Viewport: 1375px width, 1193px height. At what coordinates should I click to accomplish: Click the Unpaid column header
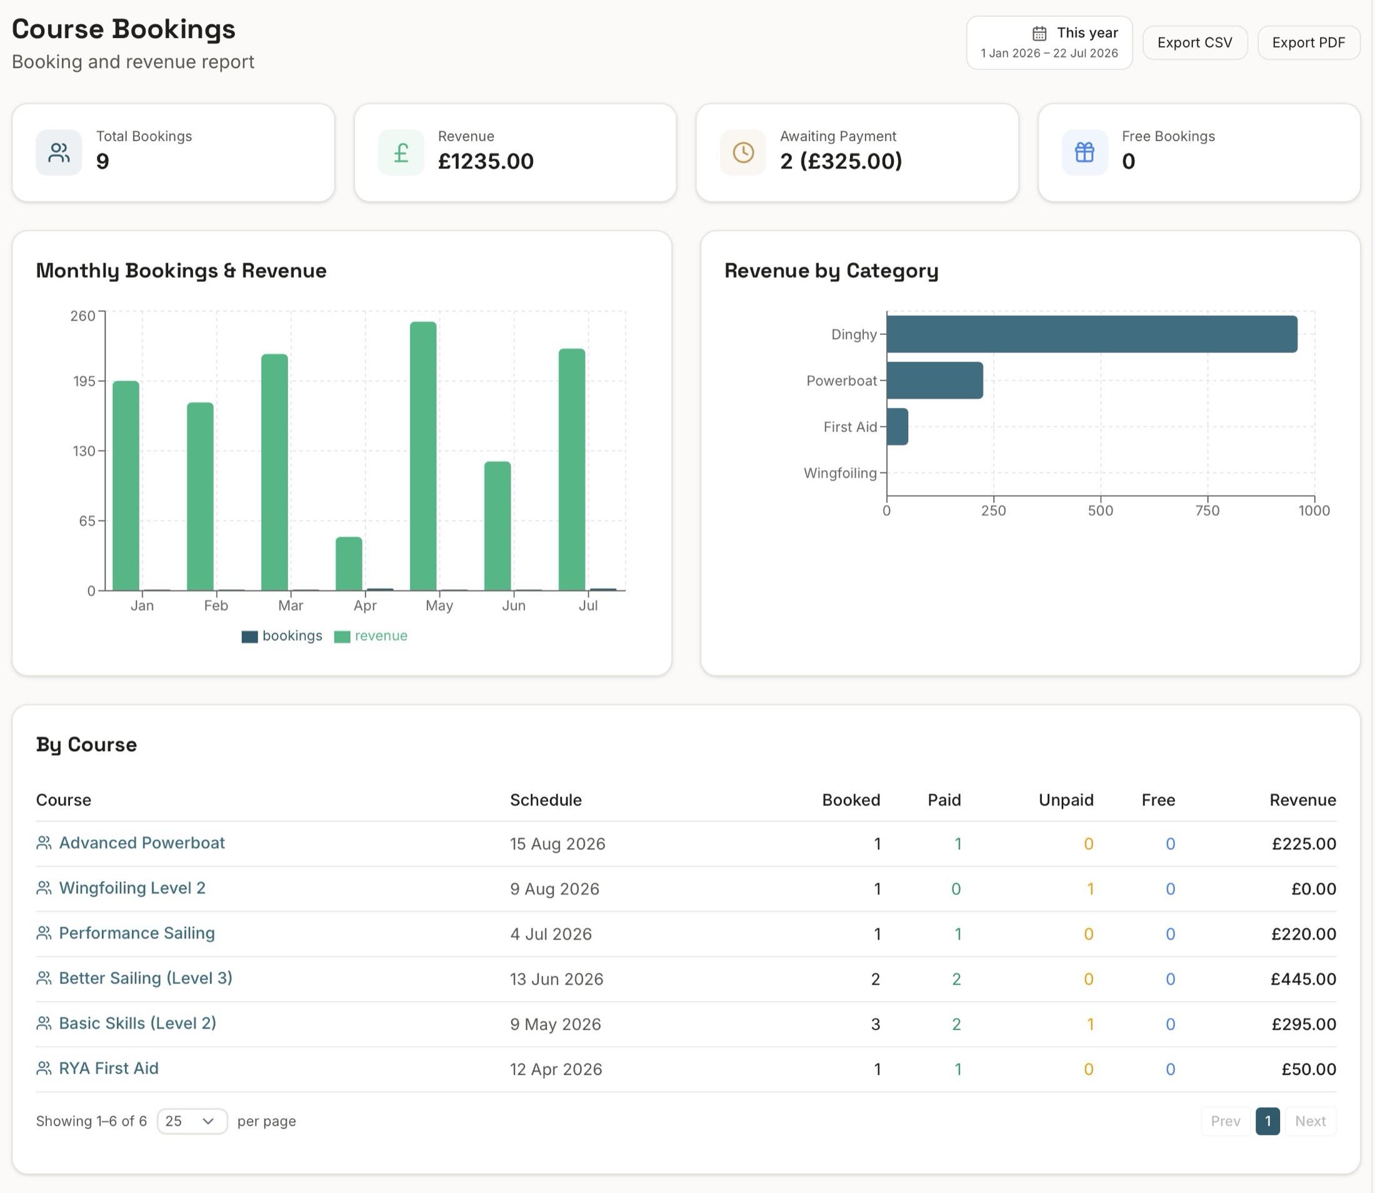coord(1066,800)
